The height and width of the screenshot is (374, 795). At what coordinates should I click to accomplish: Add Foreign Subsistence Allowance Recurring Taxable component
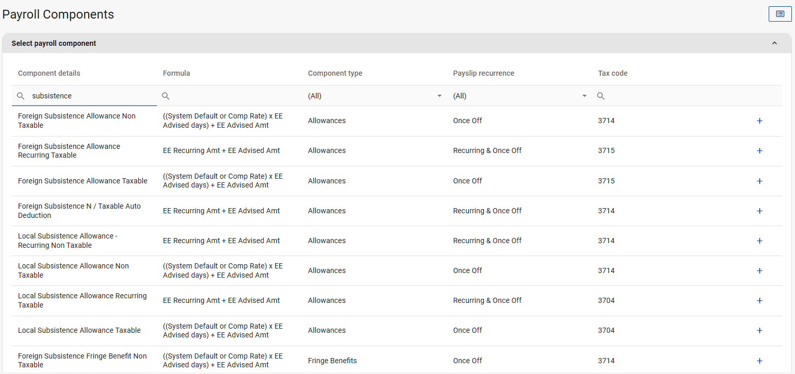pos(759,151)
